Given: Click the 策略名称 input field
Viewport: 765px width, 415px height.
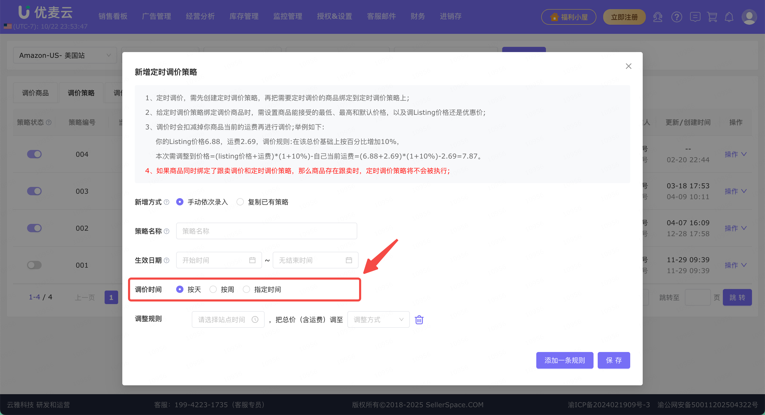Looking at the screenshot, I should 266,231.
